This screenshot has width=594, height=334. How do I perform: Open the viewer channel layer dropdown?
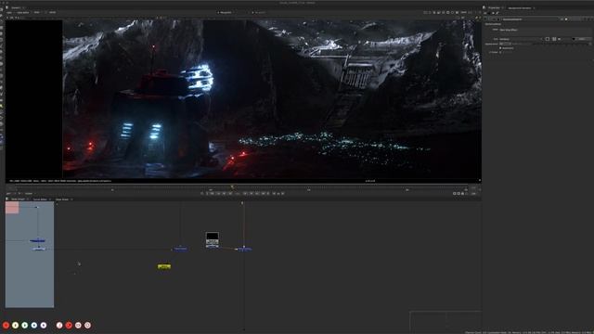pos(9,12)
